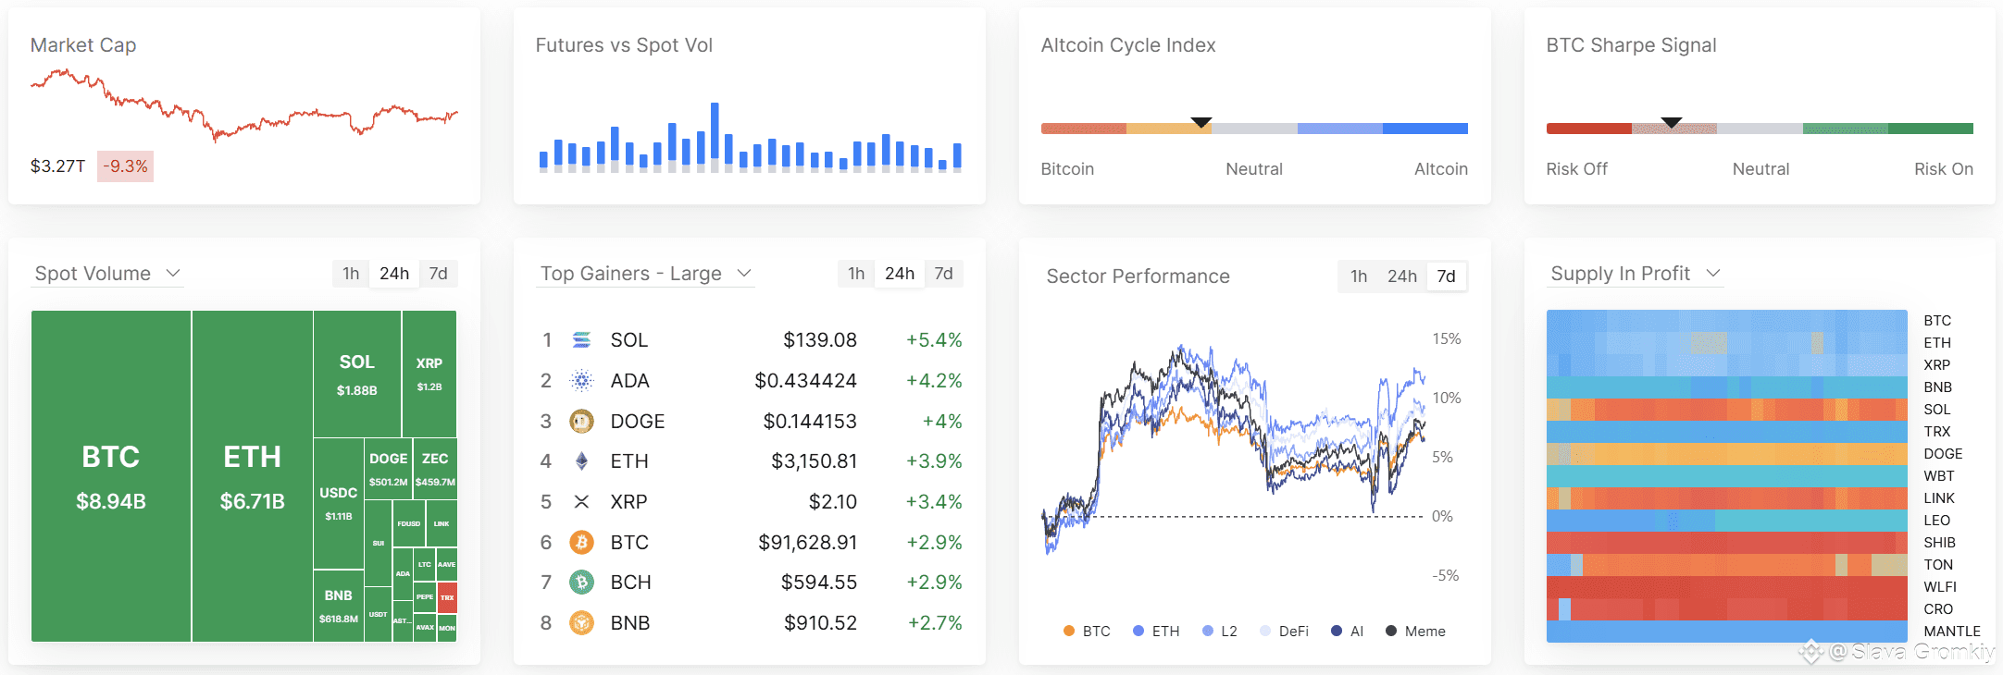Click the orange BTC coin icon

pyautogui.click(x=581, y=543)
